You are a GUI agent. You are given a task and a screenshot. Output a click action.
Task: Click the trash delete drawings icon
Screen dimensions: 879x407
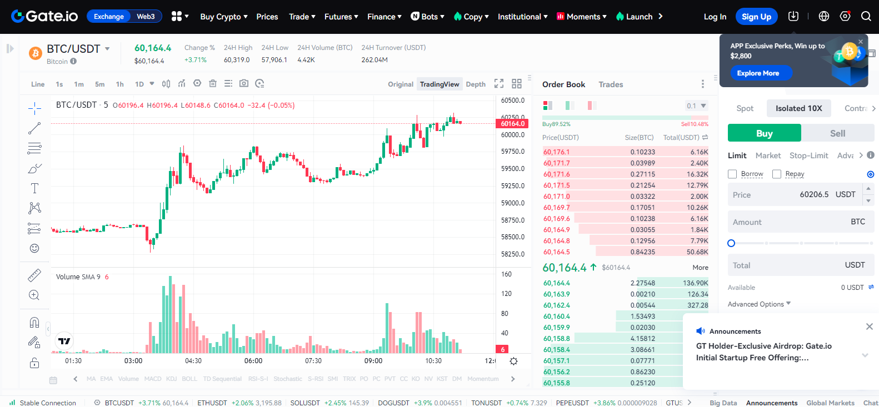[213, 83]
